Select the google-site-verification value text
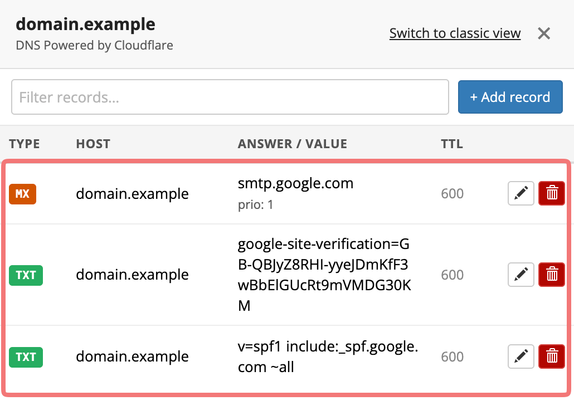The width and height of the screenshot is (574, 420). 324,275
